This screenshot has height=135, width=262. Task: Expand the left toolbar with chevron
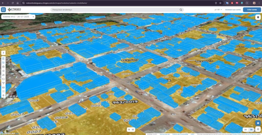click(x=3, y=53)
